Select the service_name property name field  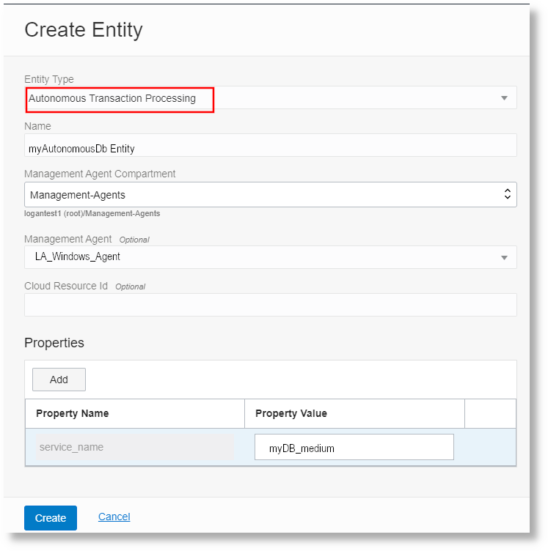135,447
